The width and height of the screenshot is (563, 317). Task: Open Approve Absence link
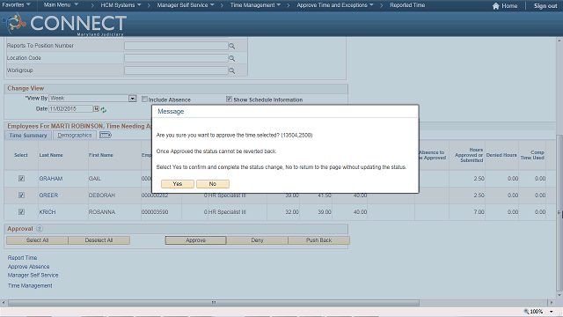[29, 267]
